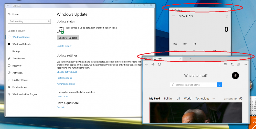Toggle F-E scientific notation

[x=195, y=44]
